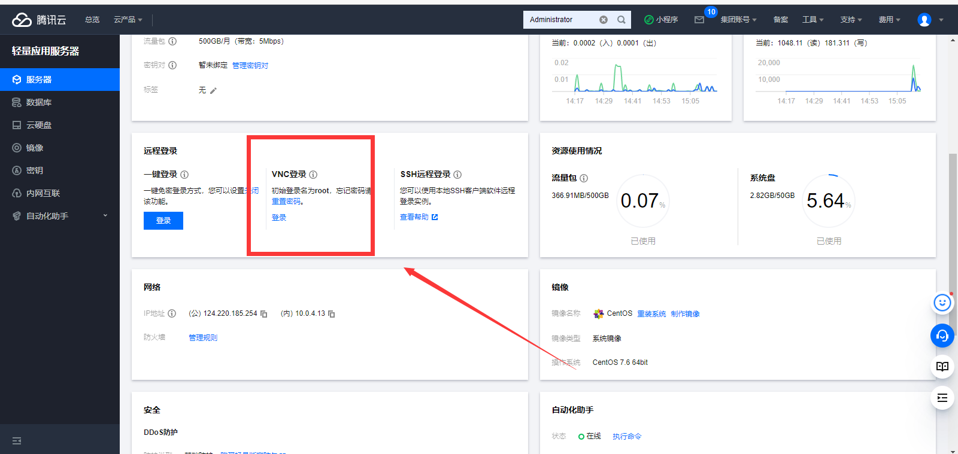The image size is (958, 454).
Task: Open the 查看帮助 link
Action: pyautogui.click(x=419, y=217)
